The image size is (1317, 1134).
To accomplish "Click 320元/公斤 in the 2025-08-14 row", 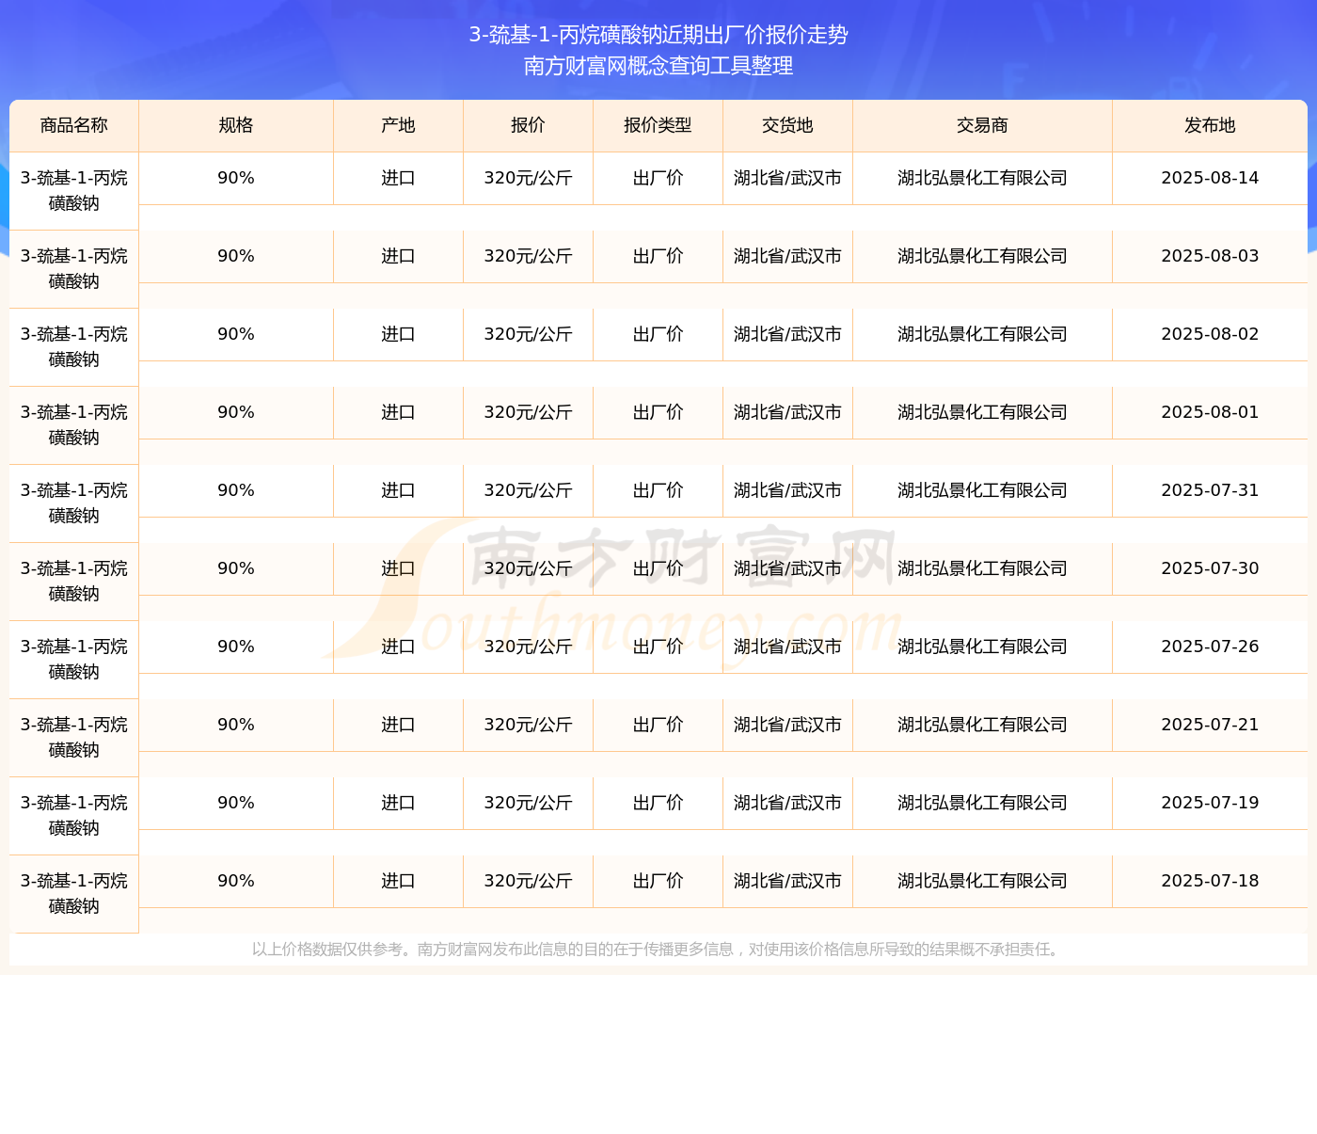I will [528, 178].
